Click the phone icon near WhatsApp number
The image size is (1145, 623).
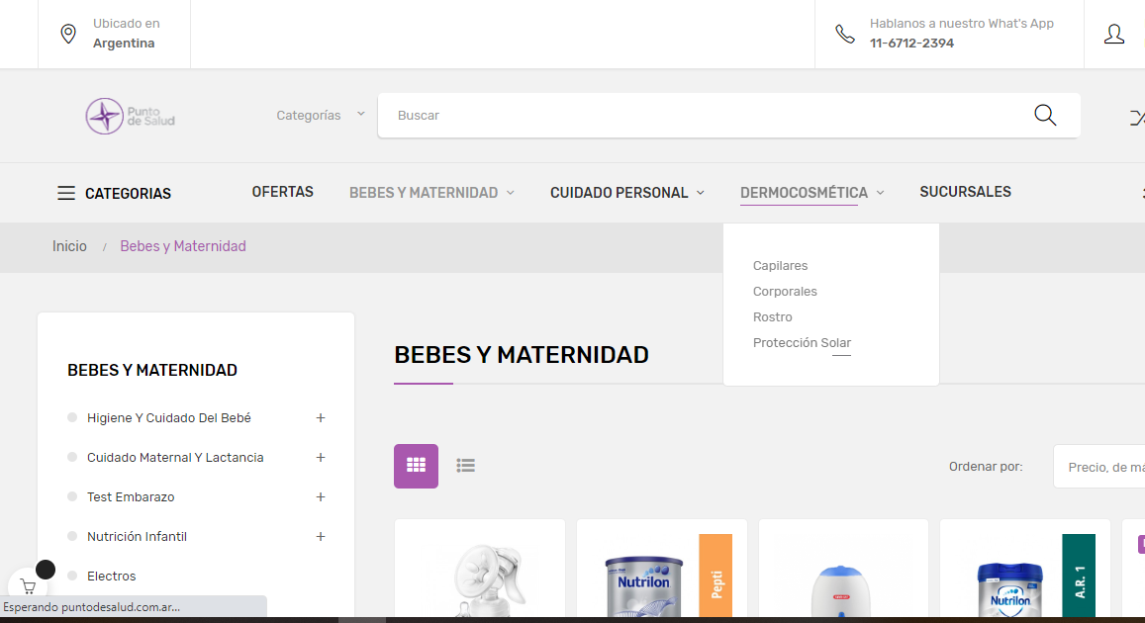(x=845, y=34)
